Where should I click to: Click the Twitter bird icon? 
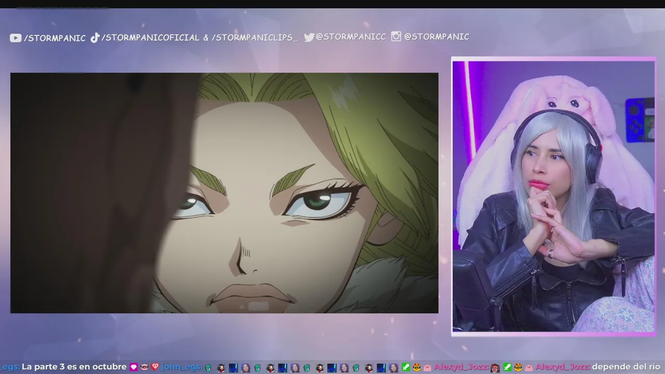pyautogui.click(x=309, y=37)
